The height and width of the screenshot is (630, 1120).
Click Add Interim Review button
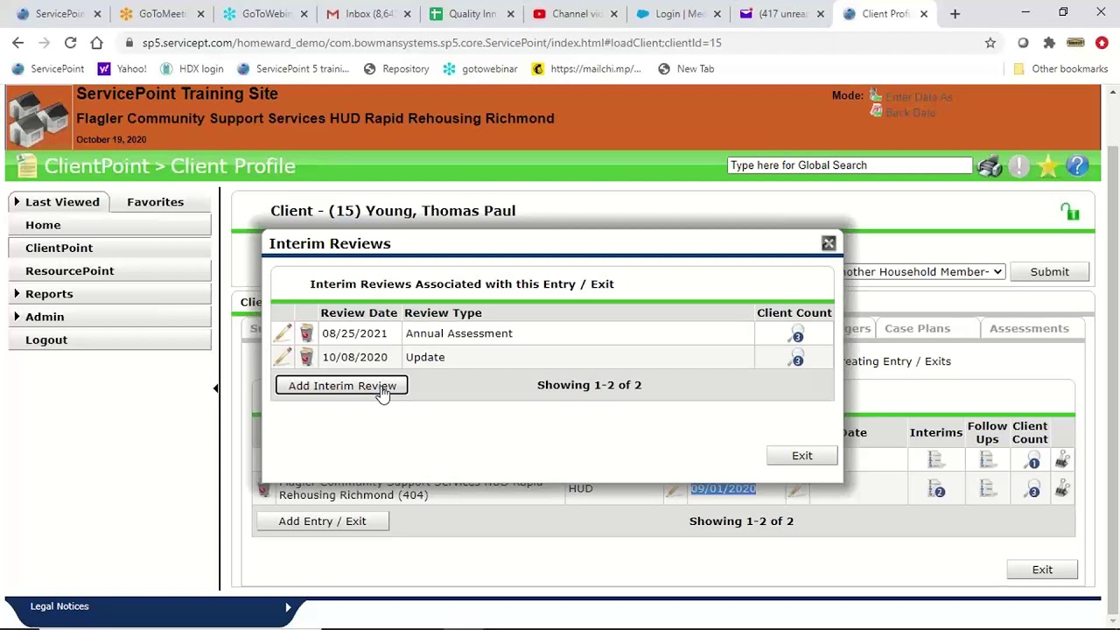[342, 386]
